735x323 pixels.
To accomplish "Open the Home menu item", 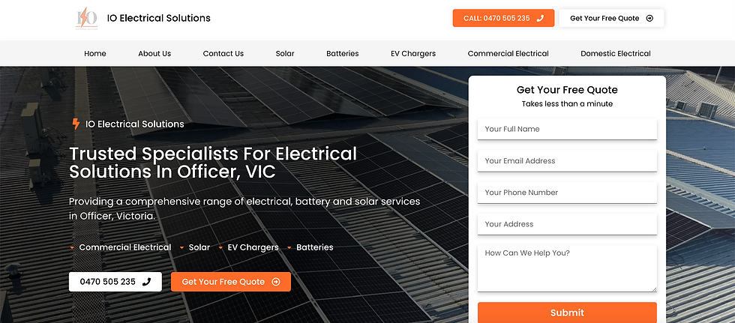I will (x=95, y=53).
